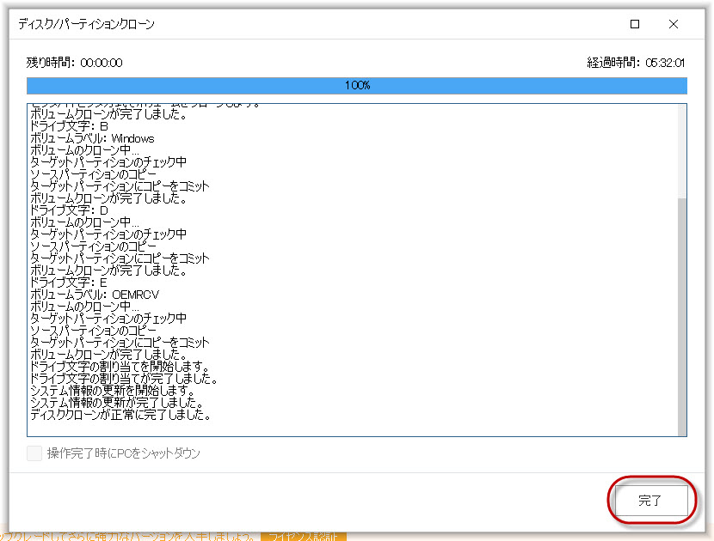Screen dimensions: 714x541
Task: Maximize the ディスク/パーティションクローン window
Action: (x=635, y=24)
